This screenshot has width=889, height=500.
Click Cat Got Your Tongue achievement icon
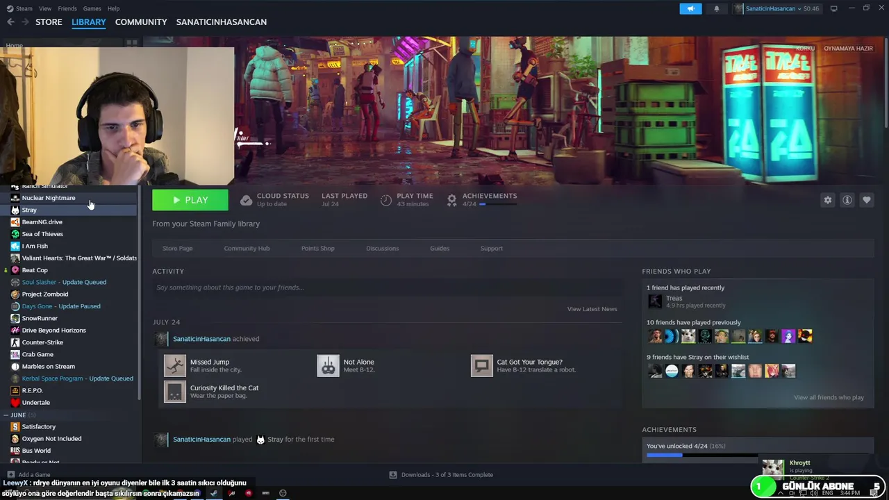pos(481,365)
